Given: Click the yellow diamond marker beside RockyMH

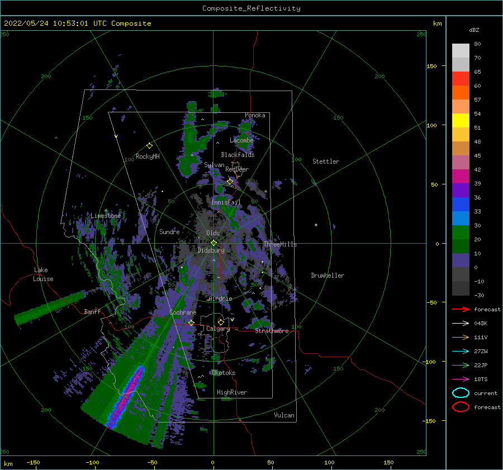Looking at the screenshot, I should pos(149,146).
